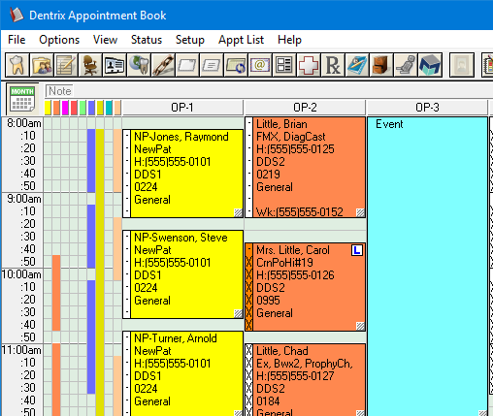Viewport: 493px width, 416px height.
Task: Select NP-Swenson, Steve appointment
Action: tap(182, 274)
